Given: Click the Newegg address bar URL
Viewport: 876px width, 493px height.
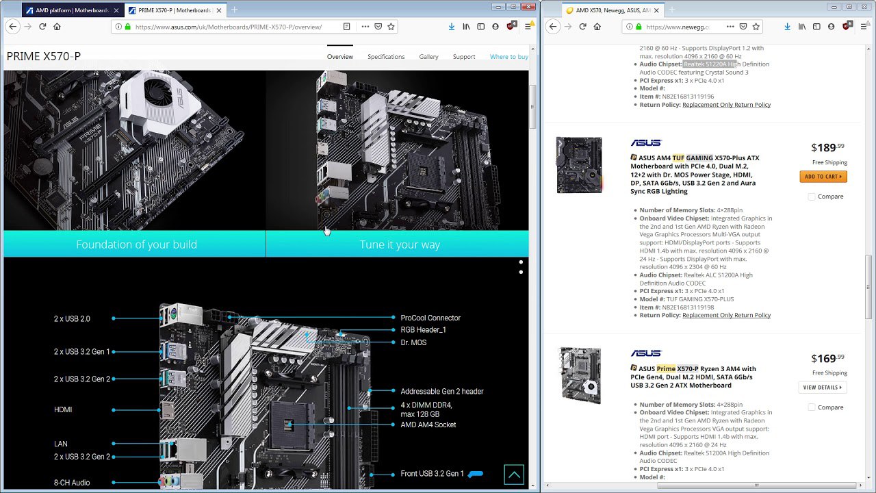Looking at the screenshot, I should click(678, 27).
